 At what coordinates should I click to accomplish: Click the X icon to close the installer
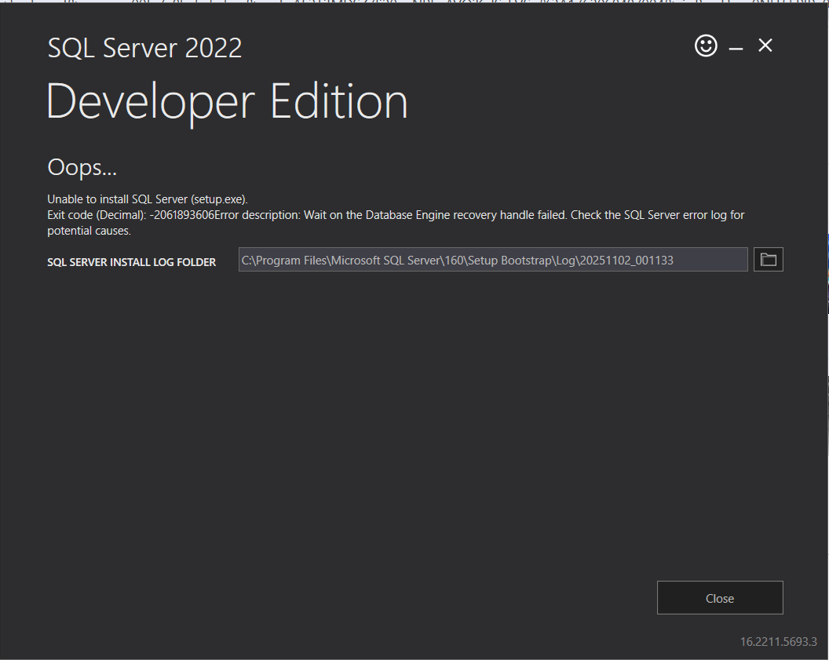765,46
